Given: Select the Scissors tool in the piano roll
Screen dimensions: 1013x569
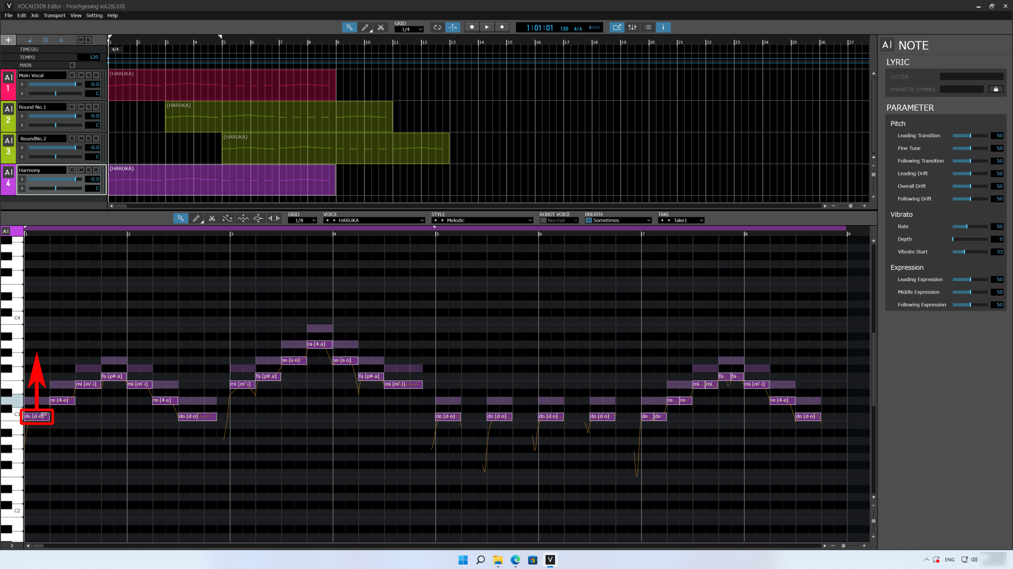Looking at the screenshot, I should [212, 218].
